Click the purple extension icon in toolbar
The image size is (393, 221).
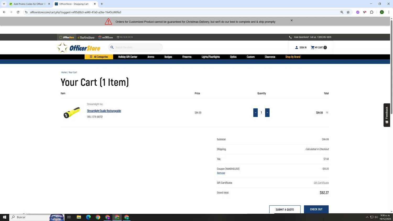[358, 12]
